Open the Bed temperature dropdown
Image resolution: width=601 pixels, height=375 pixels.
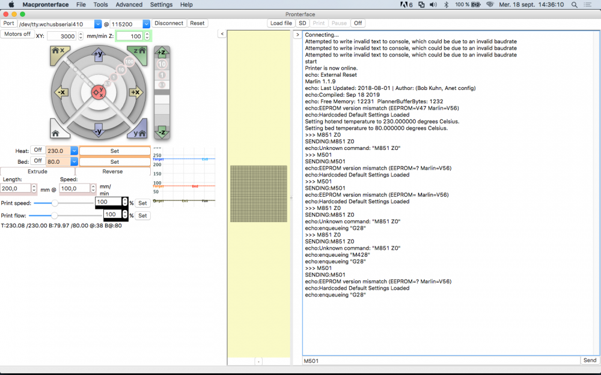pos(74,162)
